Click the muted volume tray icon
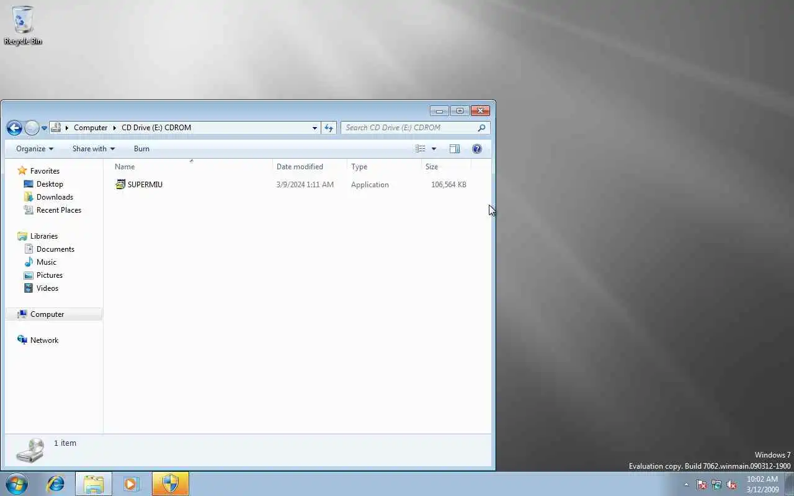 (x=731, y=484)
